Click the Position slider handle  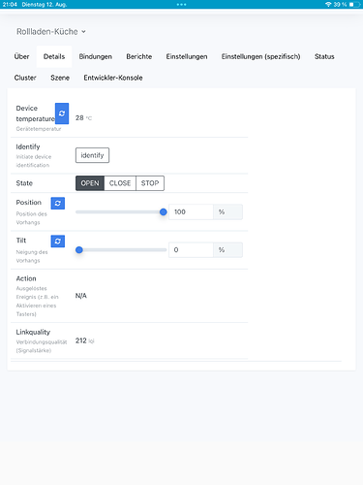164,212
